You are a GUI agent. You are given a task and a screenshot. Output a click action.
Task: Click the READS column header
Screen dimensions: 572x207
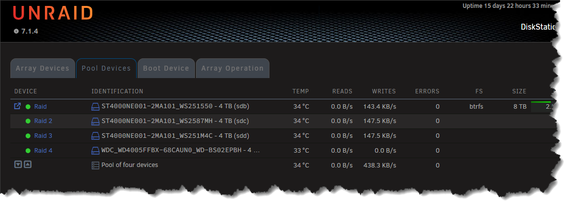click(x=342, y=91)
